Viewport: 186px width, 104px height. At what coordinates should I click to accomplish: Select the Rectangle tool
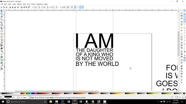(x=1, y=25)
